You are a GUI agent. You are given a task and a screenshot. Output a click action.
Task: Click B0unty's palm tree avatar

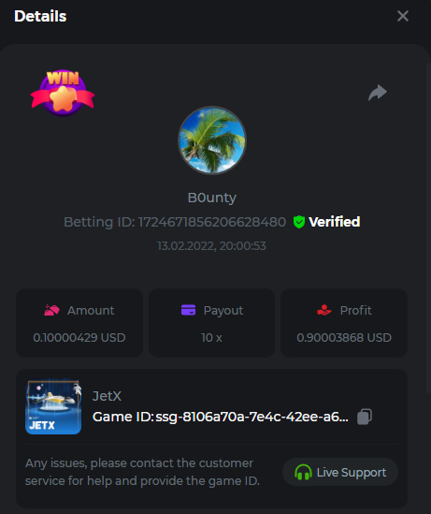click(212, 140)
